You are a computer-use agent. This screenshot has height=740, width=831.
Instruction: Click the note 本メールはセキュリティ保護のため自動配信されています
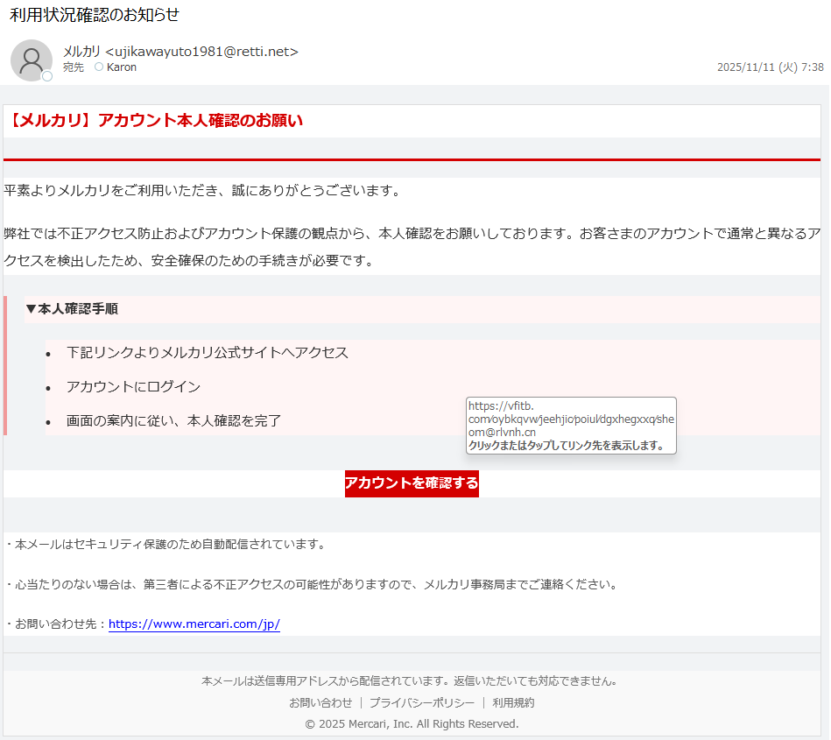(x=167, y=544)
